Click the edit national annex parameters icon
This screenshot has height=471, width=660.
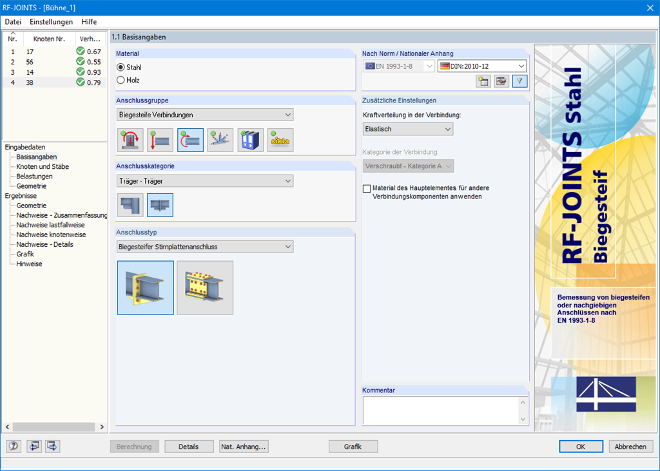pos(501,81)
